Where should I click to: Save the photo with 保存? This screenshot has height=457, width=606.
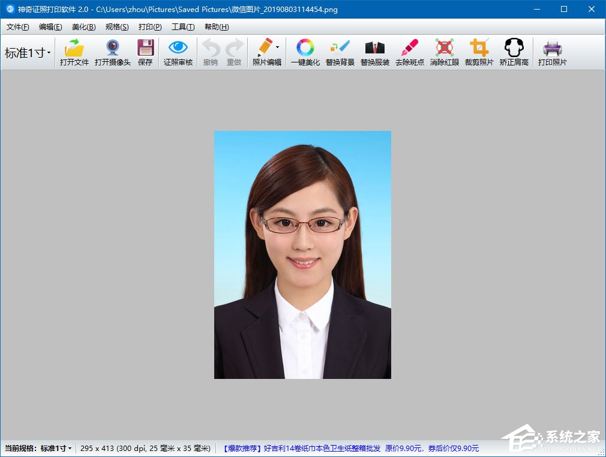[x=145, y=51]
